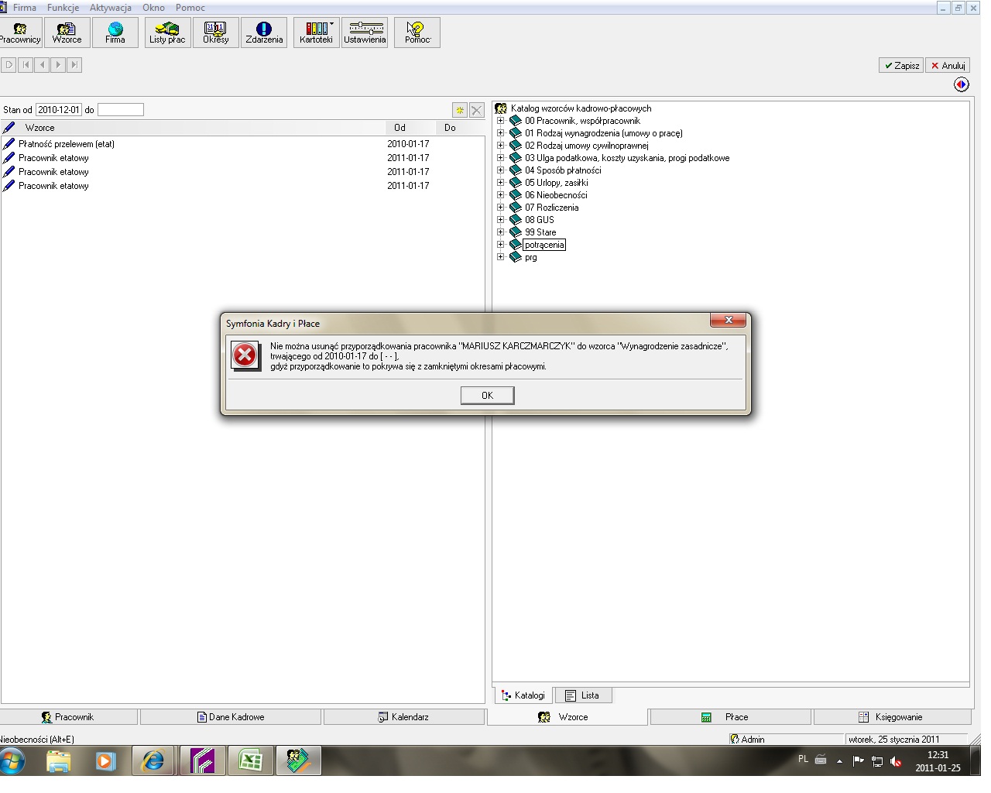Open the Zdarzenia toolbar button

(264, 33)
